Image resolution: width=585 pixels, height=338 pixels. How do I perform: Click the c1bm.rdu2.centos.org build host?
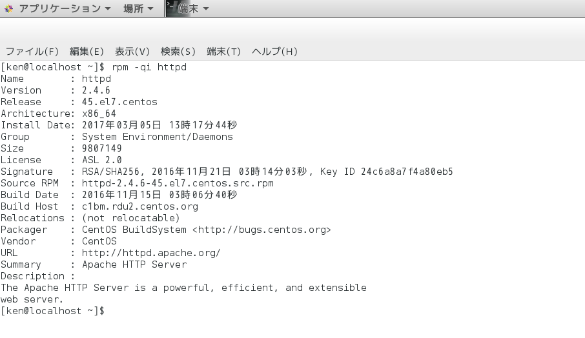140,206
